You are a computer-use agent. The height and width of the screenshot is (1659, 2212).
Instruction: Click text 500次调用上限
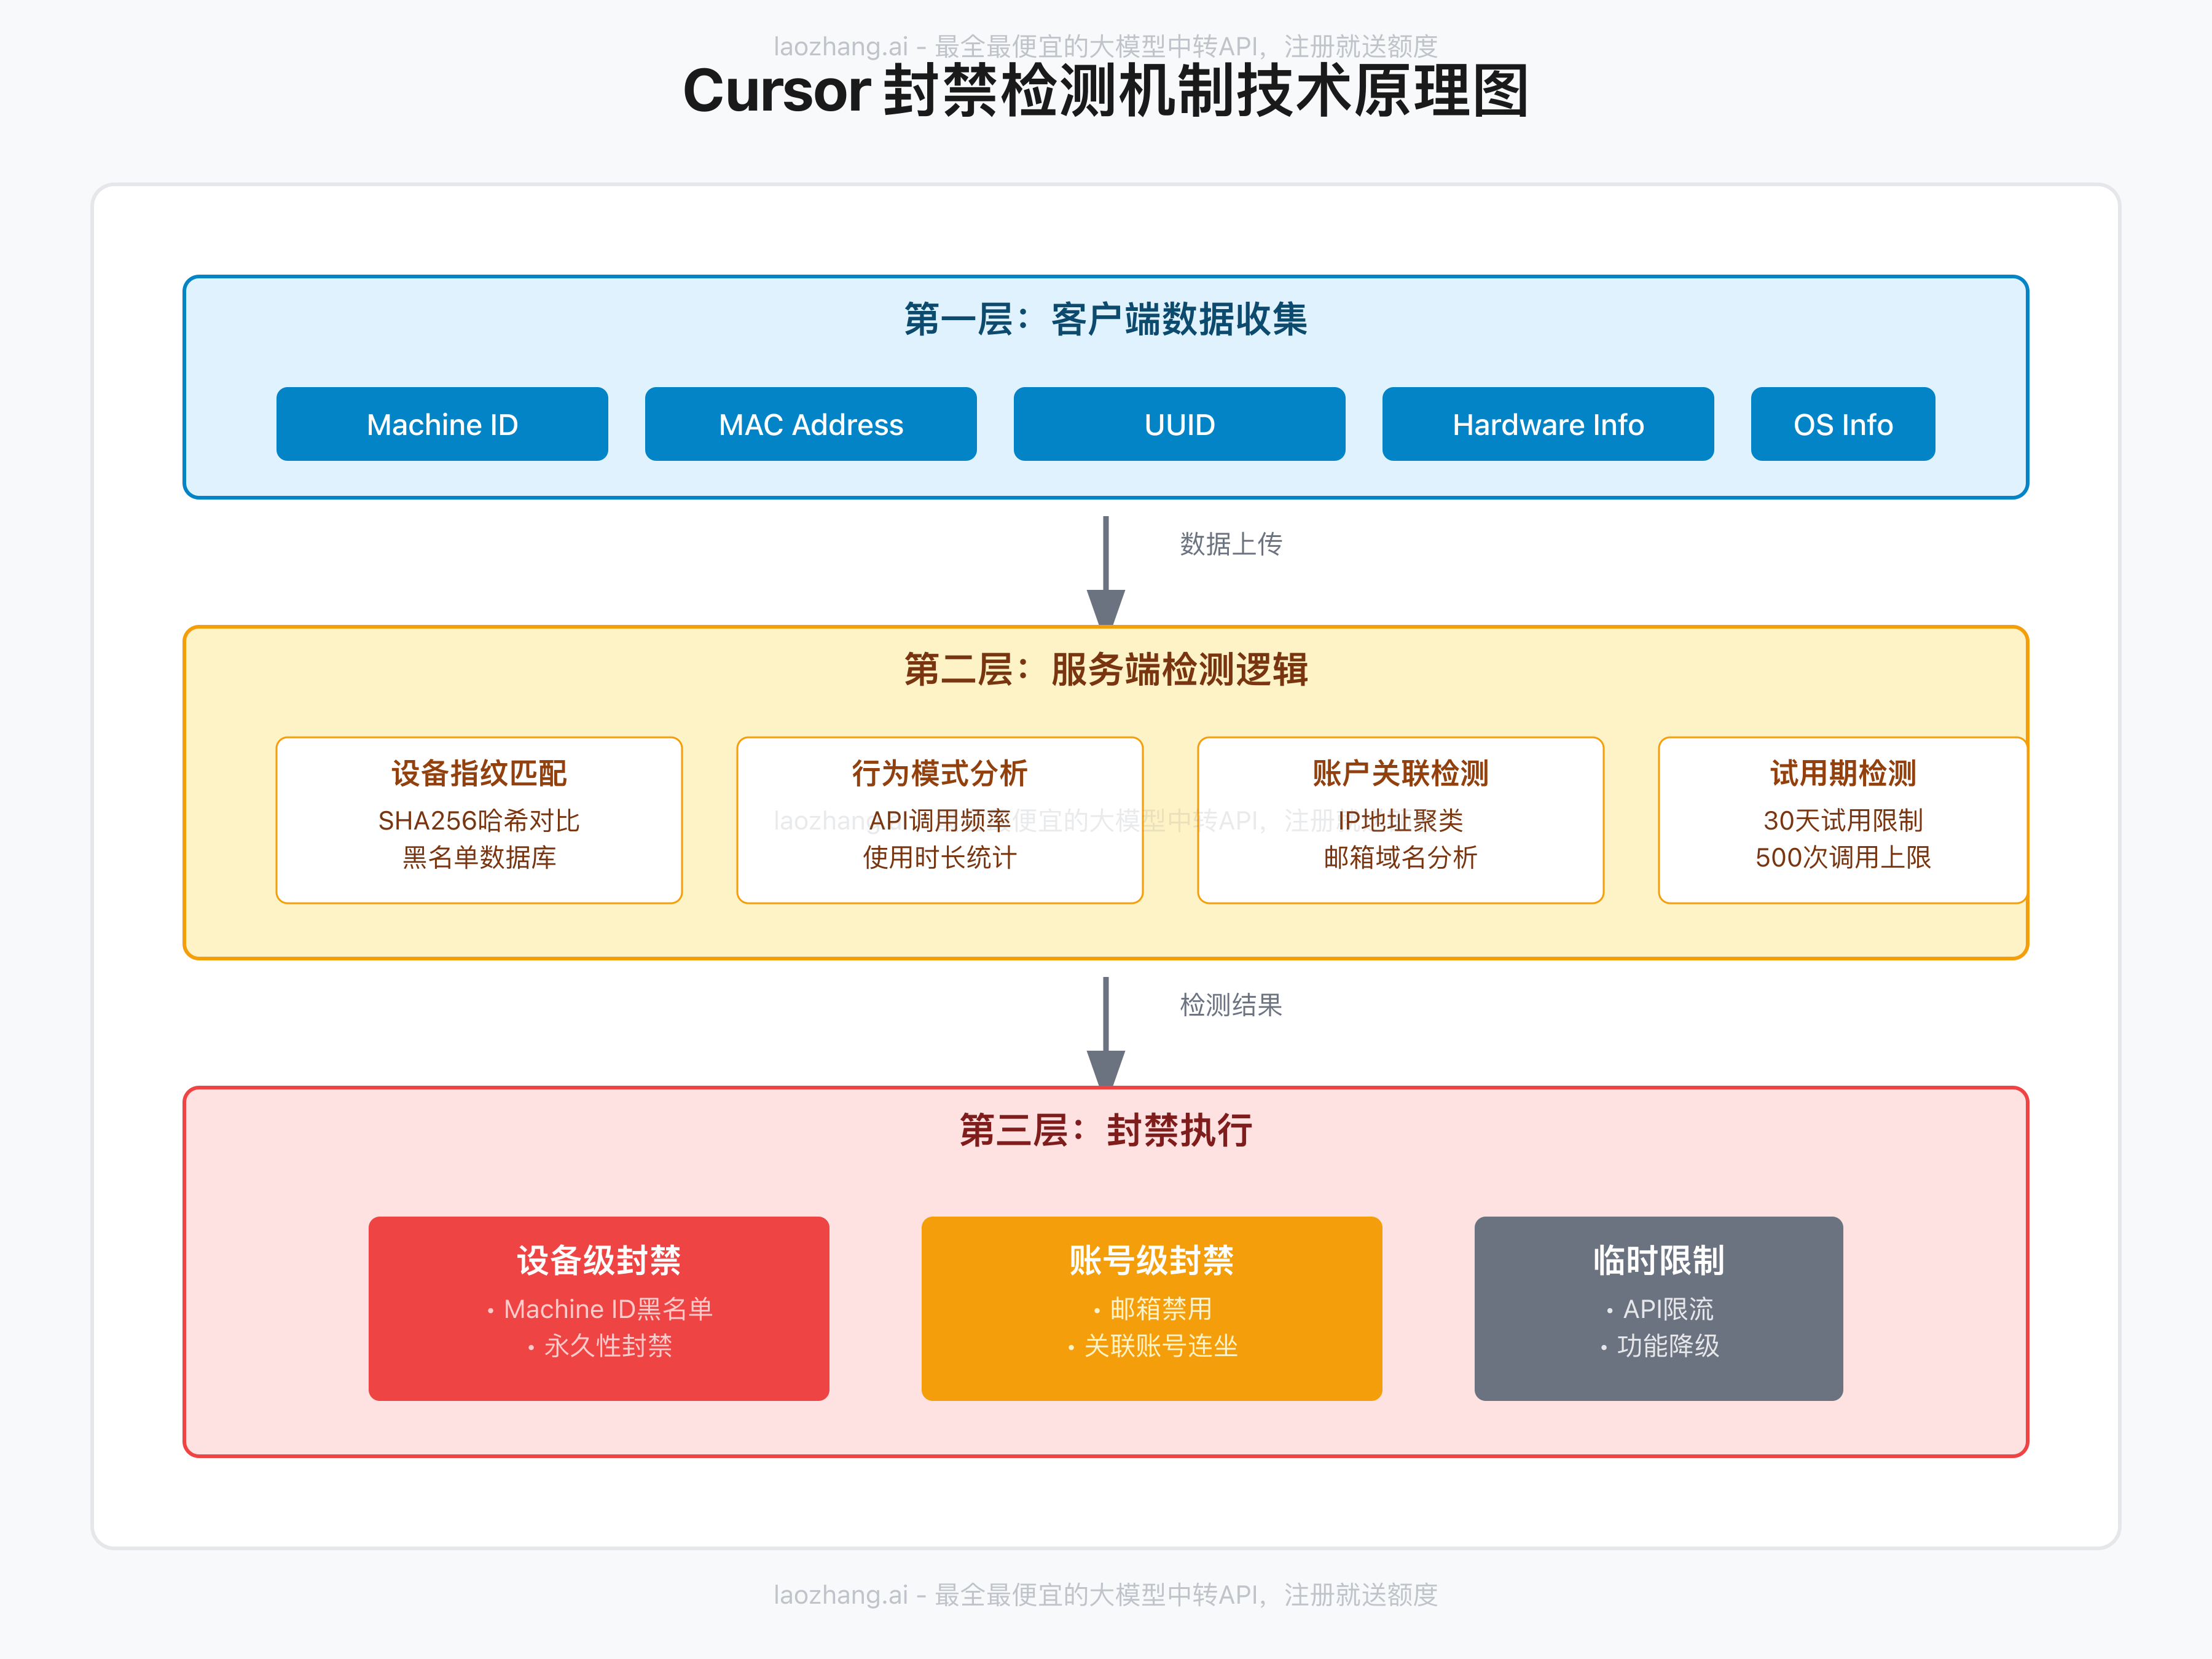[x=1843, y=858]
